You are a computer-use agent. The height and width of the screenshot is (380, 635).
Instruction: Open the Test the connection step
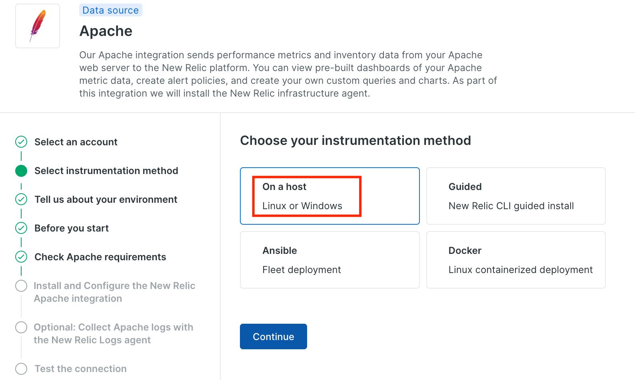pos(80,369)
